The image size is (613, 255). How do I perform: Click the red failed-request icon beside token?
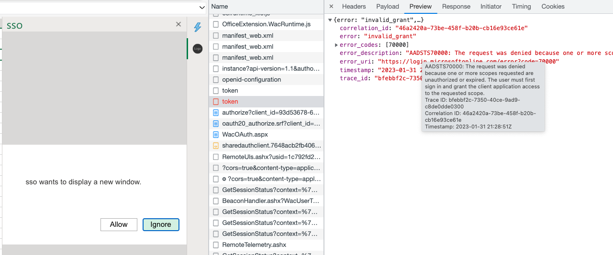pyautogui.click(x=215, y=102)
